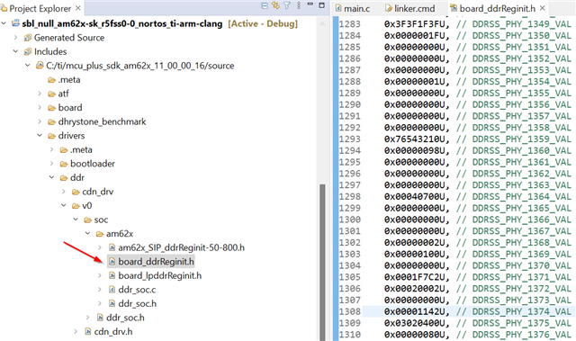Close the Project Explorer view tab
576x341 pixels.
(78, 8)
